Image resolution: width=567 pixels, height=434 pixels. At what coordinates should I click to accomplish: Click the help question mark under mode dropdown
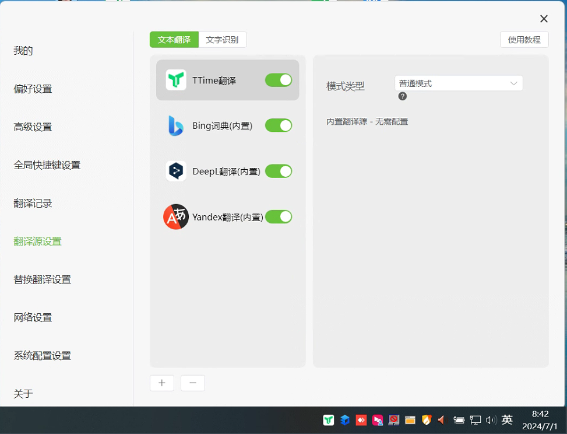[x=402, y=96]
